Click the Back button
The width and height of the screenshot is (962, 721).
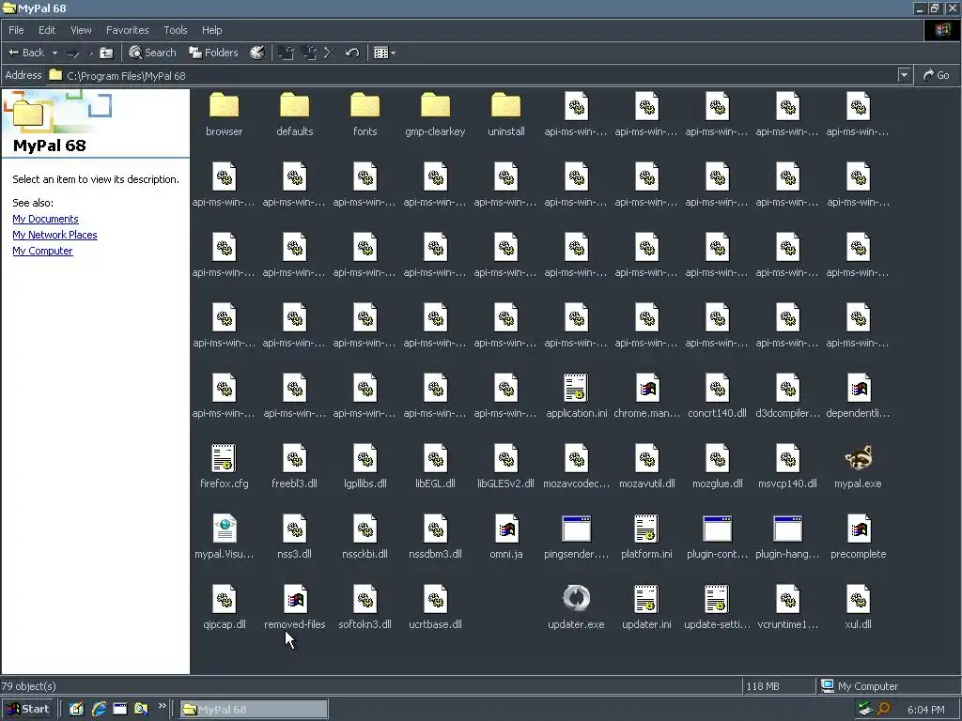(26, 53)
